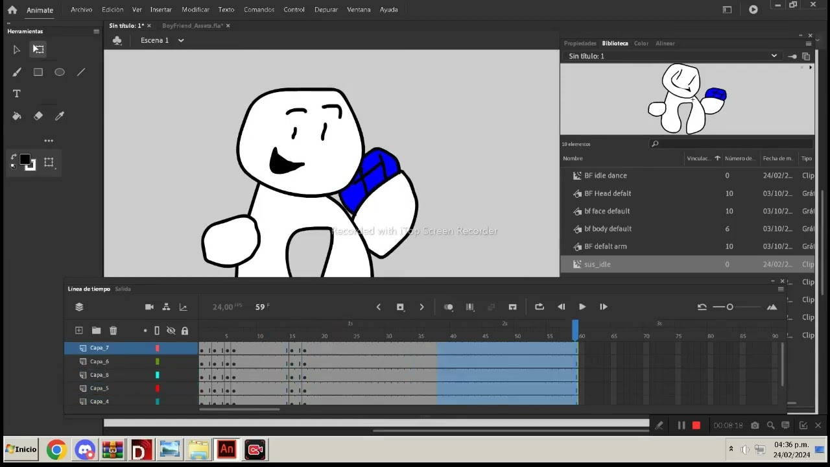Toggle timeline loop playback
This screenshot has width=830, height=467.
539,307
